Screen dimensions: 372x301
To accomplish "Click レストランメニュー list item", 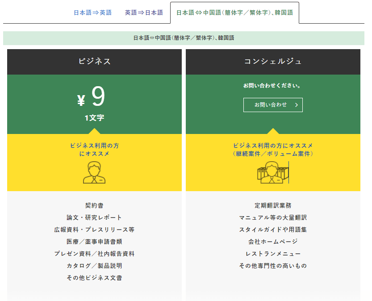I will point(273,254).
